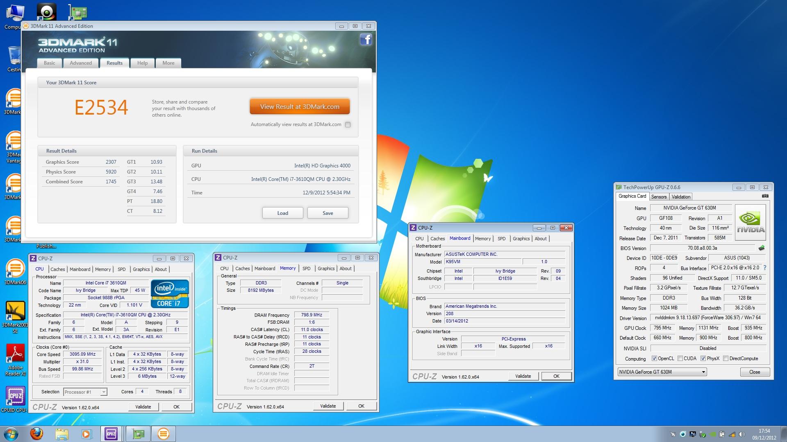Open Graphics tab in the CPU-Z Mainboard window
Image resolution: width=787 pixels, height=442 pixels.
pyautogui.click(x=521, y=239)
